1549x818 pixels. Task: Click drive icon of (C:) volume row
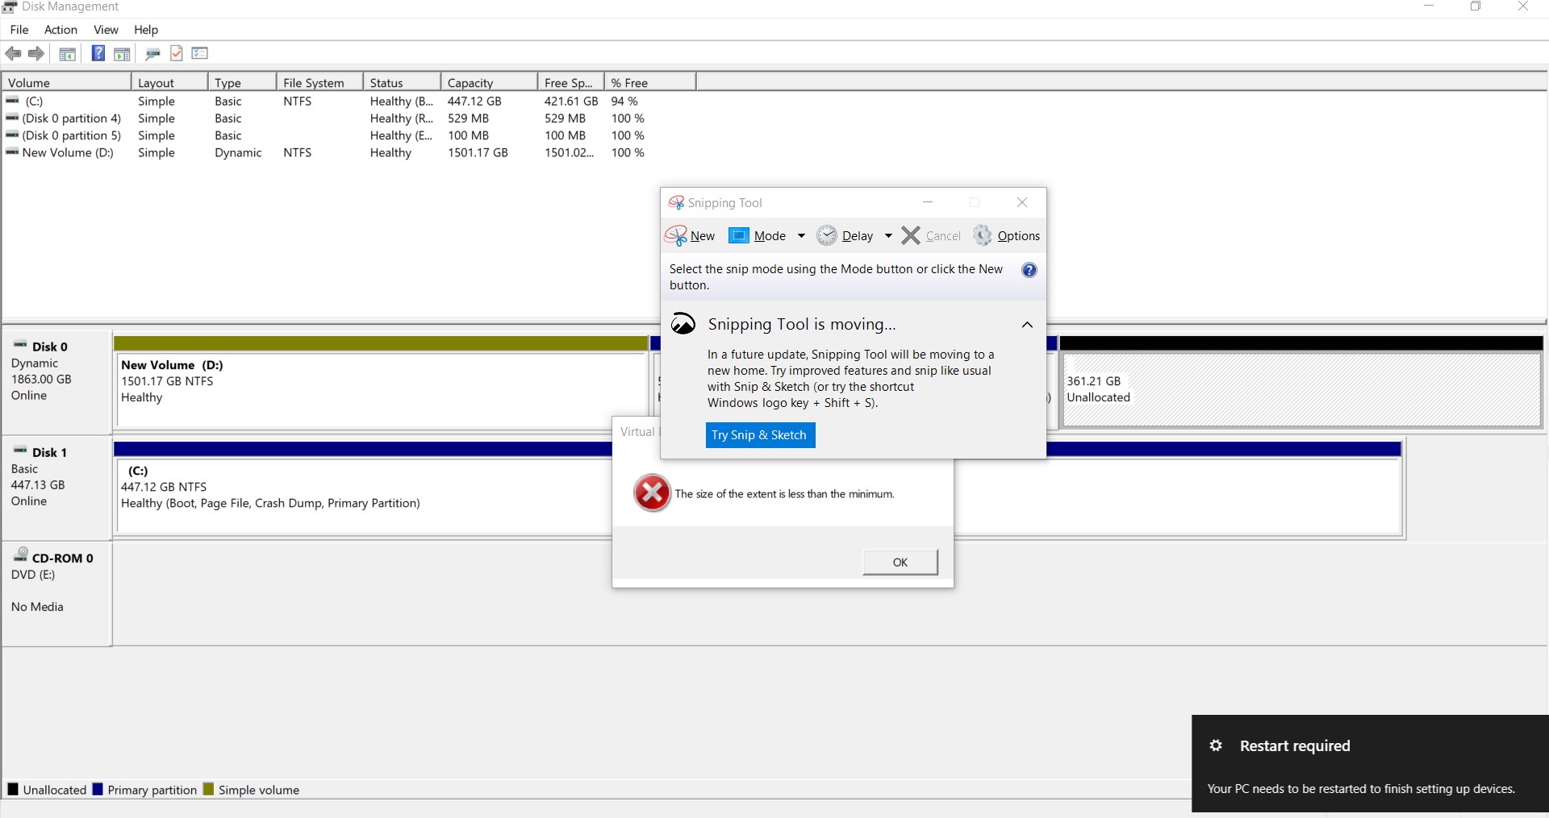click(x=12, y=101)
